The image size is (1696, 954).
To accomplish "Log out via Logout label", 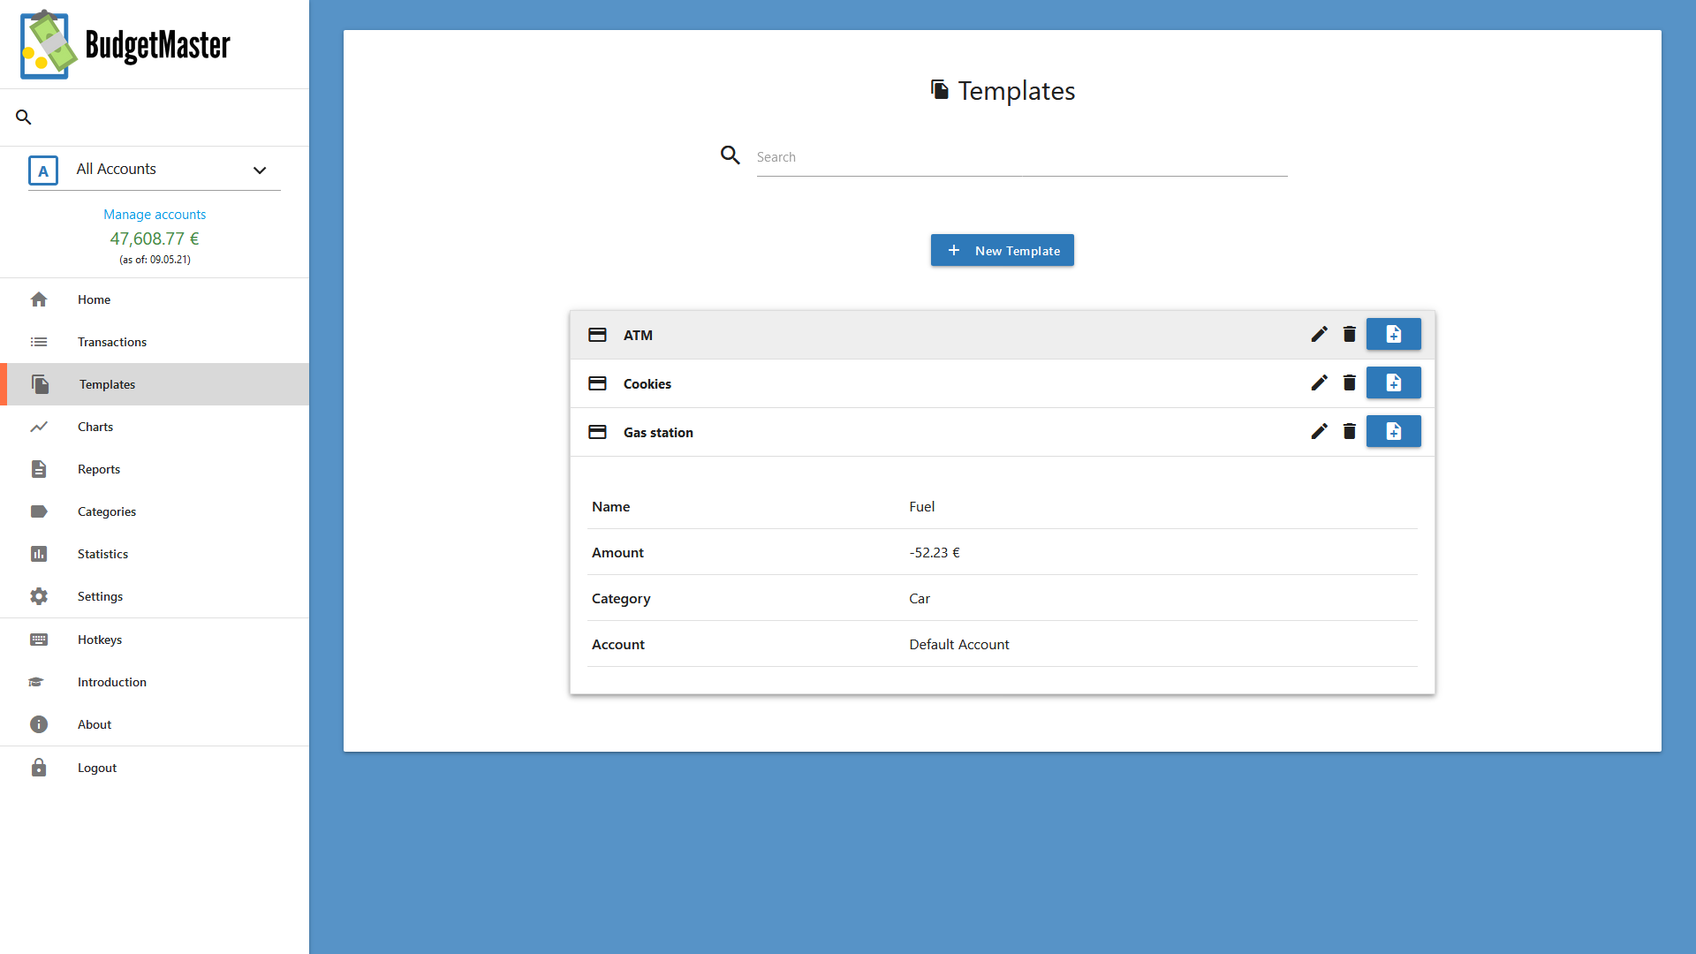I will 97,768.
